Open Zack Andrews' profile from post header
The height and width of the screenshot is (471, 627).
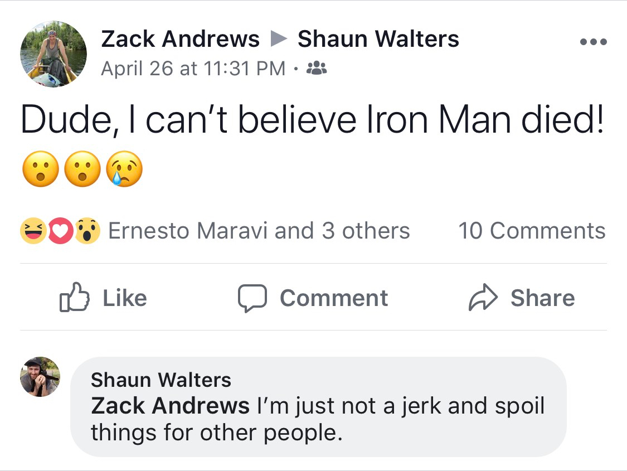[180, 39]
